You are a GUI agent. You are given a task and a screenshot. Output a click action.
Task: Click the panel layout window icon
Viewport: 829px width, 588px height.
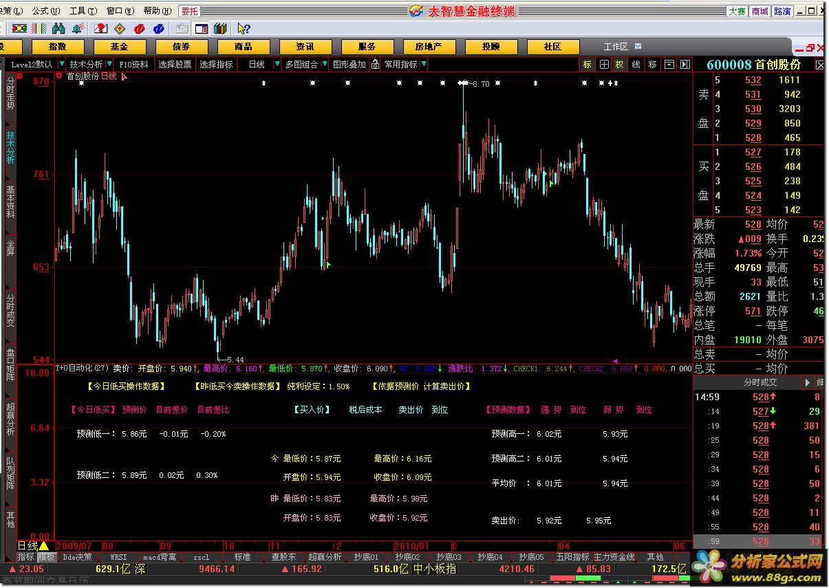coord(202,28)
